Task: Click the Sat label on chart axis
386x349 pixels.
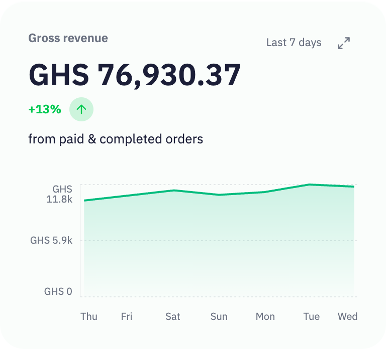Action: [x=173, y=316]
